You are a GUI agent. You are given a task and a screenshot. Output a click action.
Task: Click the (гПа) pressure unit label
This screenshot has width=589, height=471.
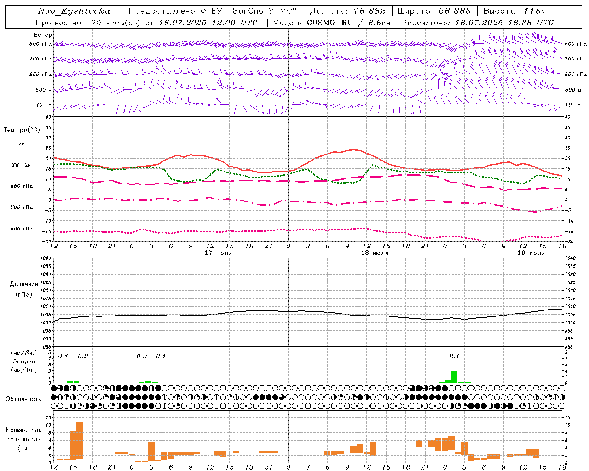(x=24, y=295)
